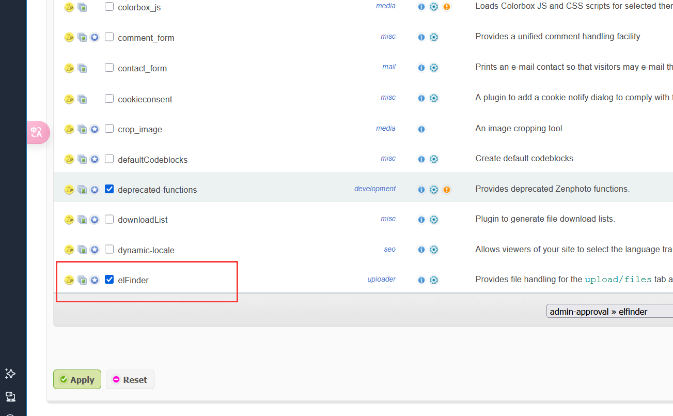Click the pink translate icon on left edge
Viewport: 673px width, 416px height.
37,132
